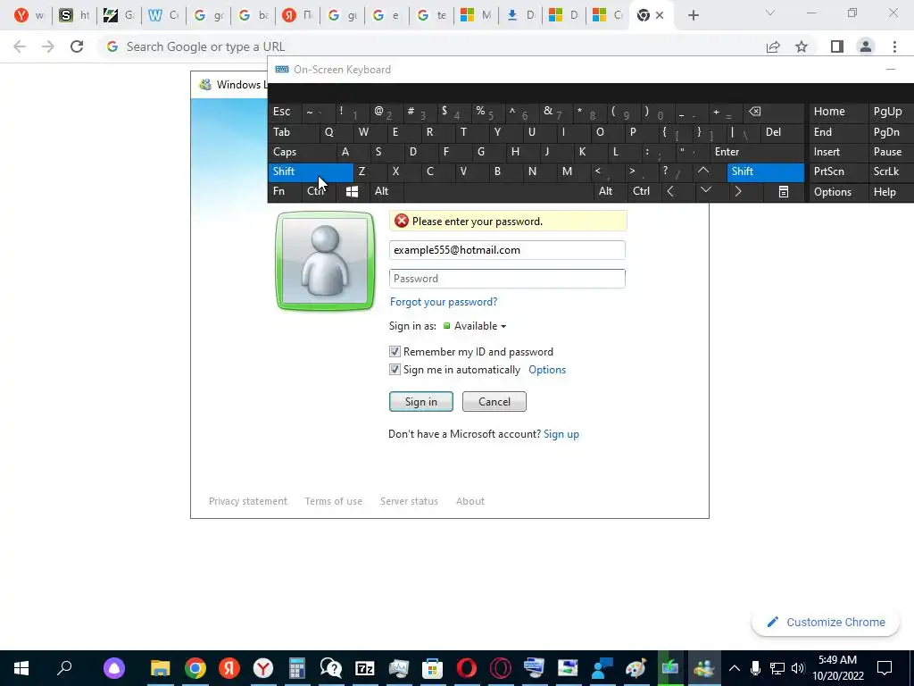Click the Messenger profile avatar picture
Image resolution: width=914 pixels, height=686 pixels.
pyautogui.click(x=325, y=261)
